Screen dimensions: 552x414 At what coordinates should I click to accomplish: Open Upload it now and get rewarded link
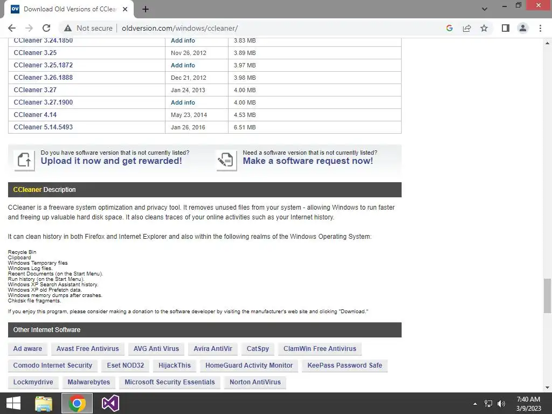click(111, 161)
